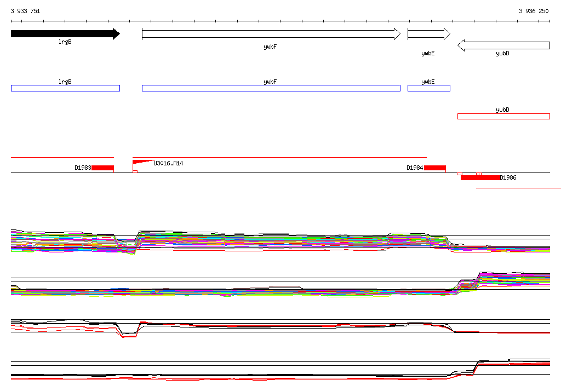
Task: Click the short ywbE gene arrow
Action: 429,34
